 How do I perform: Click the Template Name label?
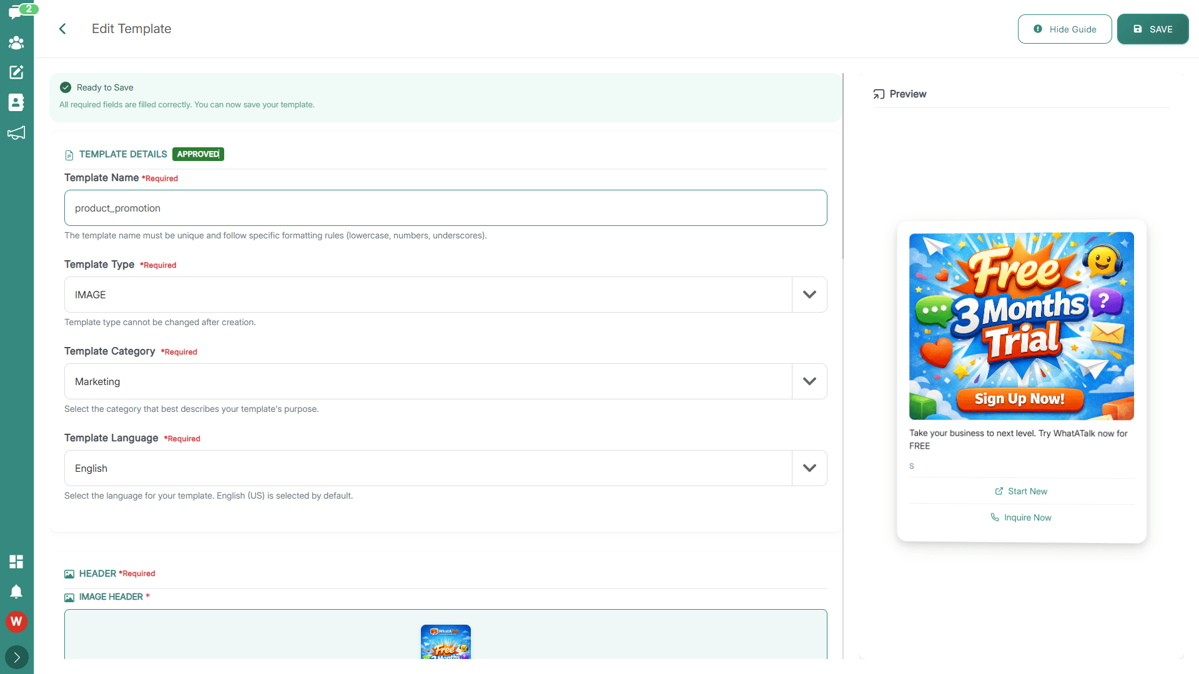coord(101,178)
